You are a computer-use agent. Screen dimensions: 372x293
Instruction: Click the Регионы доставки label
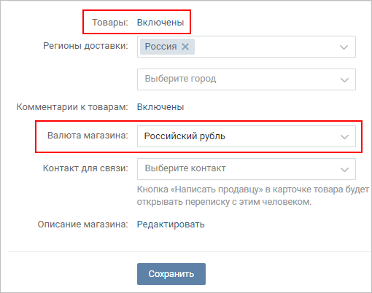click(x=85, y=46)
